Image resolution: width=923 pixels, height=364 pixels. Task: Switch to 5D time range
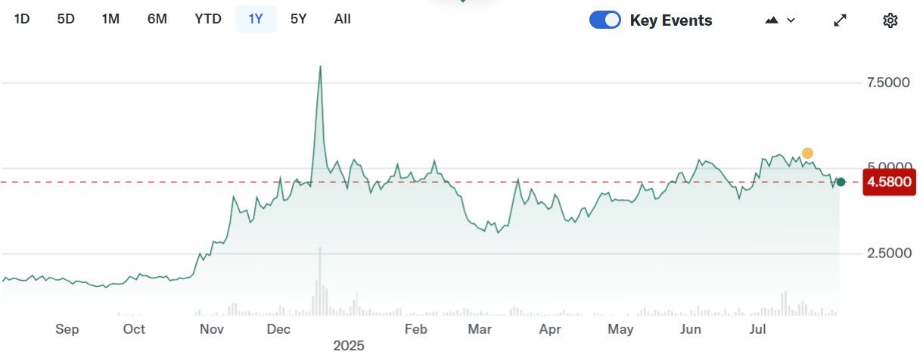[x=66, y=19]
